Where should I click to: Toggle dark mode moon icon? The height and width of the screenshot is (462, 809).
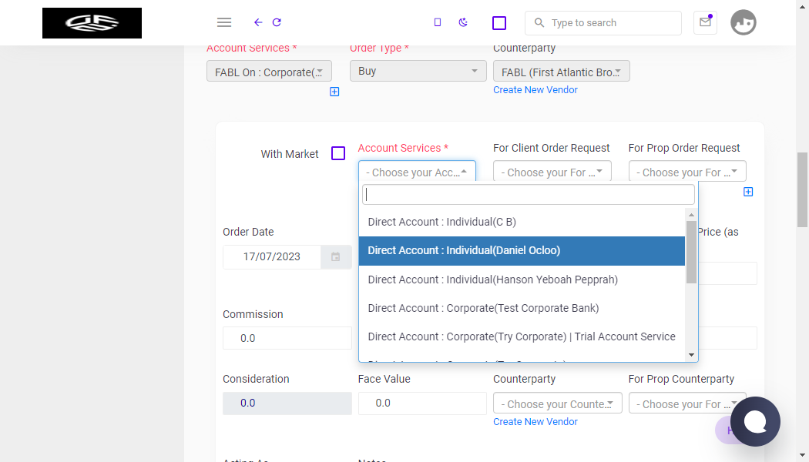tap(463, 22)
